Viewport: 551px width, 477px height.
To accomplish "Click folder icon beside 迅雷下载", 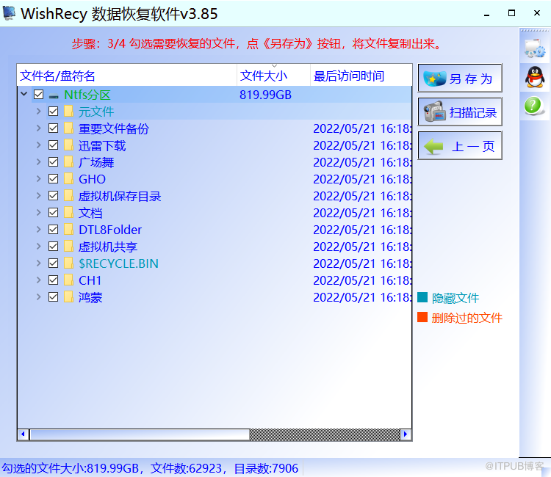I will click(x=68, y=145).
